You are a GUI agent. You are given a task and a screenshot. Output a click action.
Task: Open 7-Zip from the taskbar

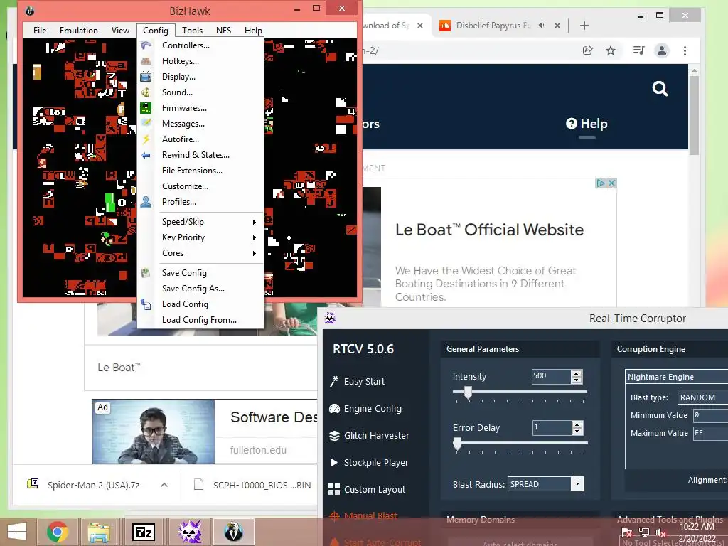point(144,532)
